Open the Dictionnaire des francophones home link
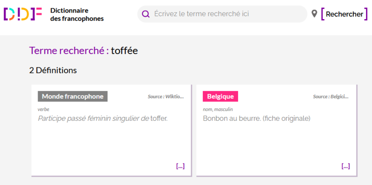The image size is (372, 185). 77,14
